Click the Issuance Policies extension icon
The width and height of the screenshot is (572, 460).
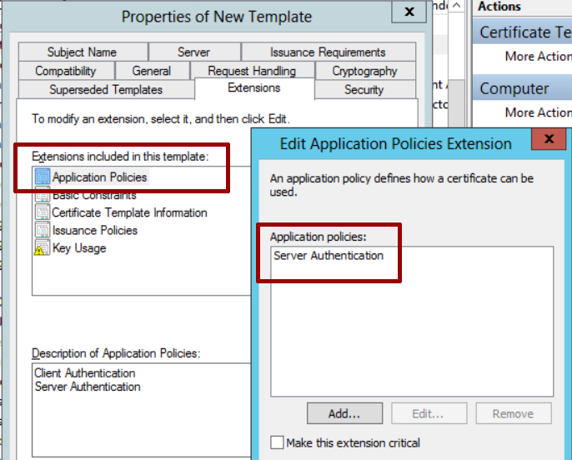click(x=43, y=230)
